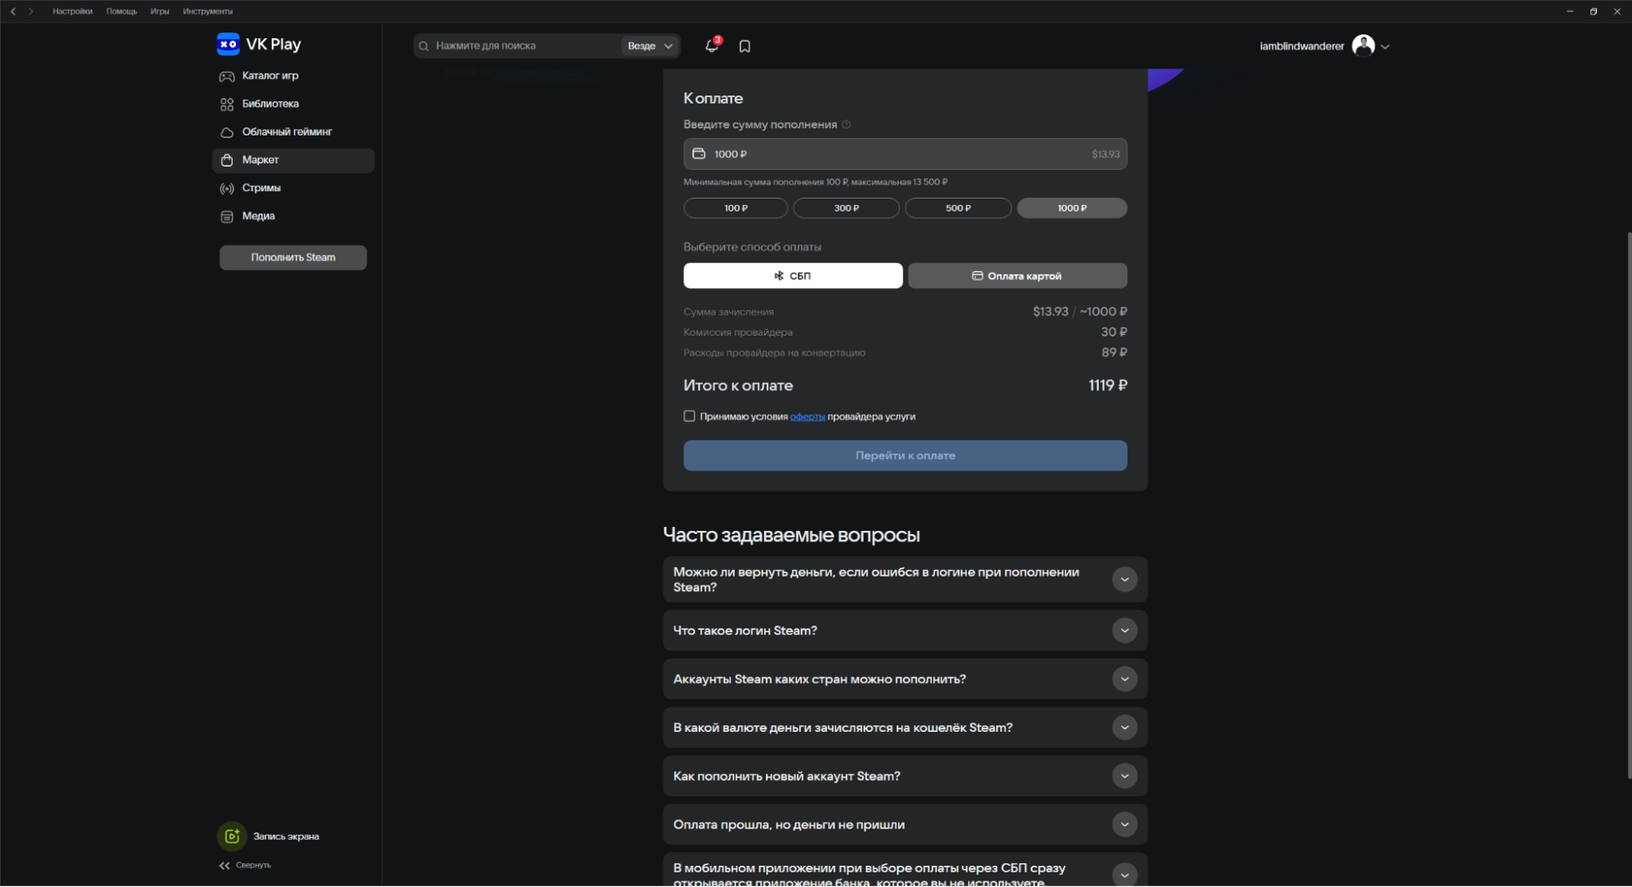1632x887 pixels.
Task: Click the Итого к оплате total 1119 ₽
Action: [1108, 386]
